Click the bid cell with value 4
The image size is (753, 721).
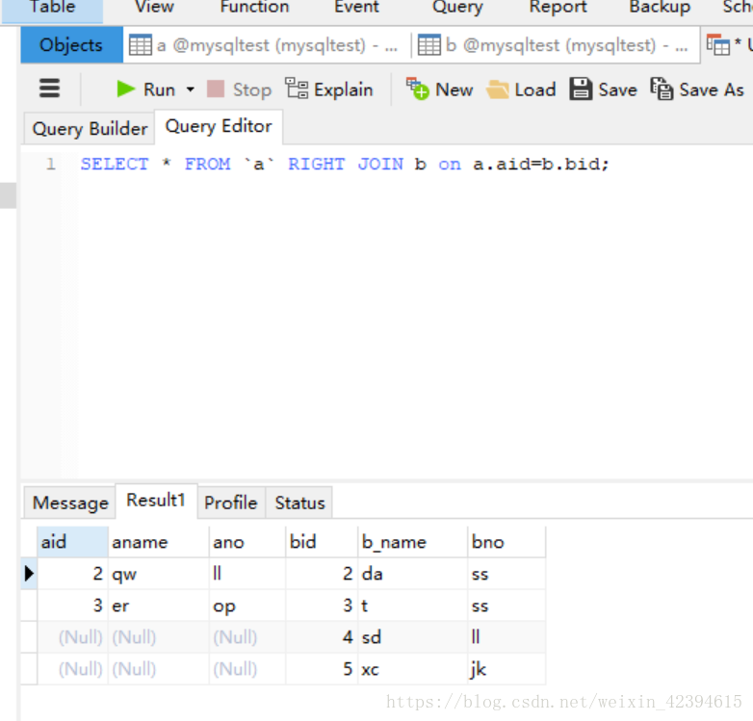coord(322,637)
